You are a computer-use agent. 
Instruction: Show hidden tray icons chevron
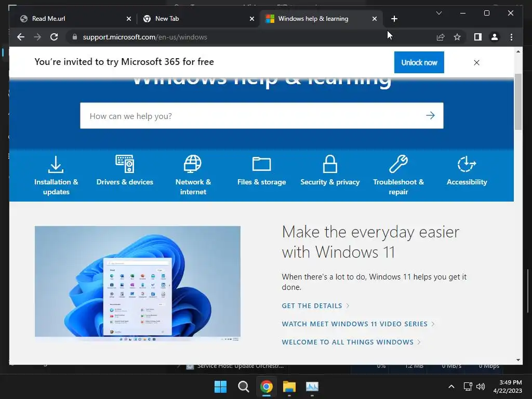(451, 387)
